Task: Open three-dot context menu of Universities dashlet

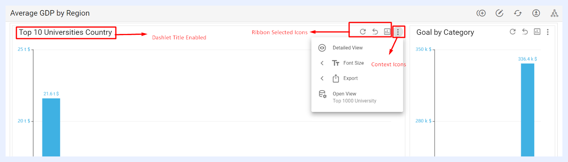Action: tap(398, 32)
